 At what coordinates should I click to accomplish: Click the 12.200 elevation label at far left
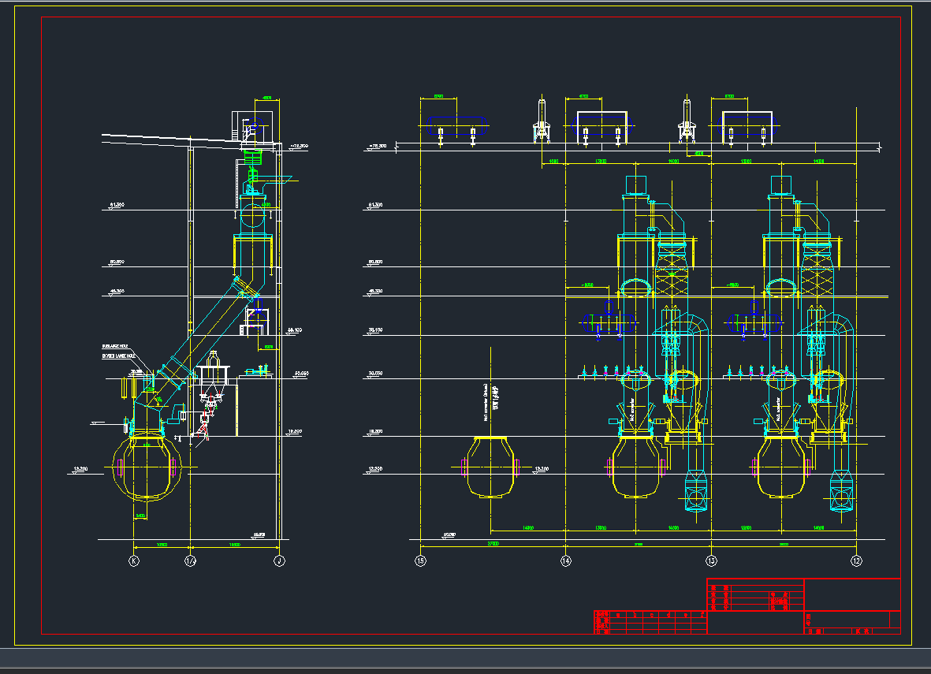(80, 469)
